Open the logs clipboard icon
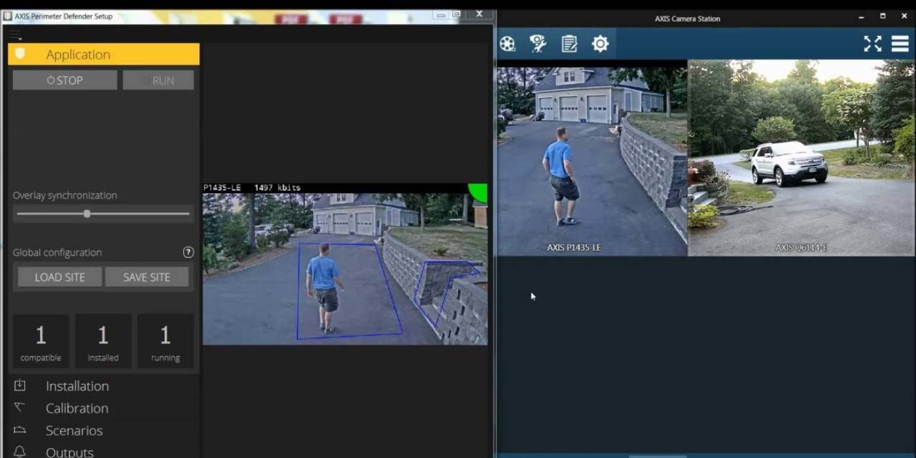 569,44
